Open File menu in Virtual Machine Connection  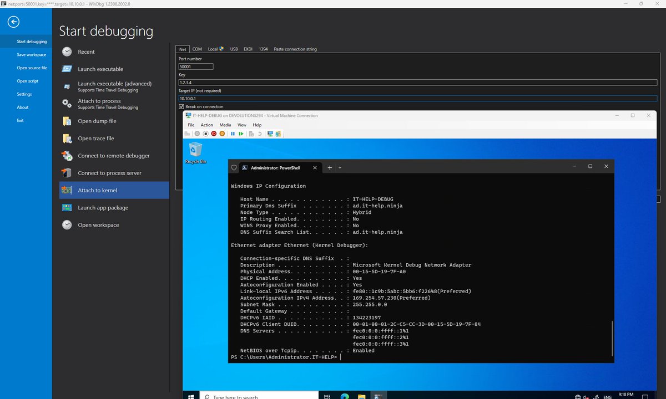tap(191, 125)
